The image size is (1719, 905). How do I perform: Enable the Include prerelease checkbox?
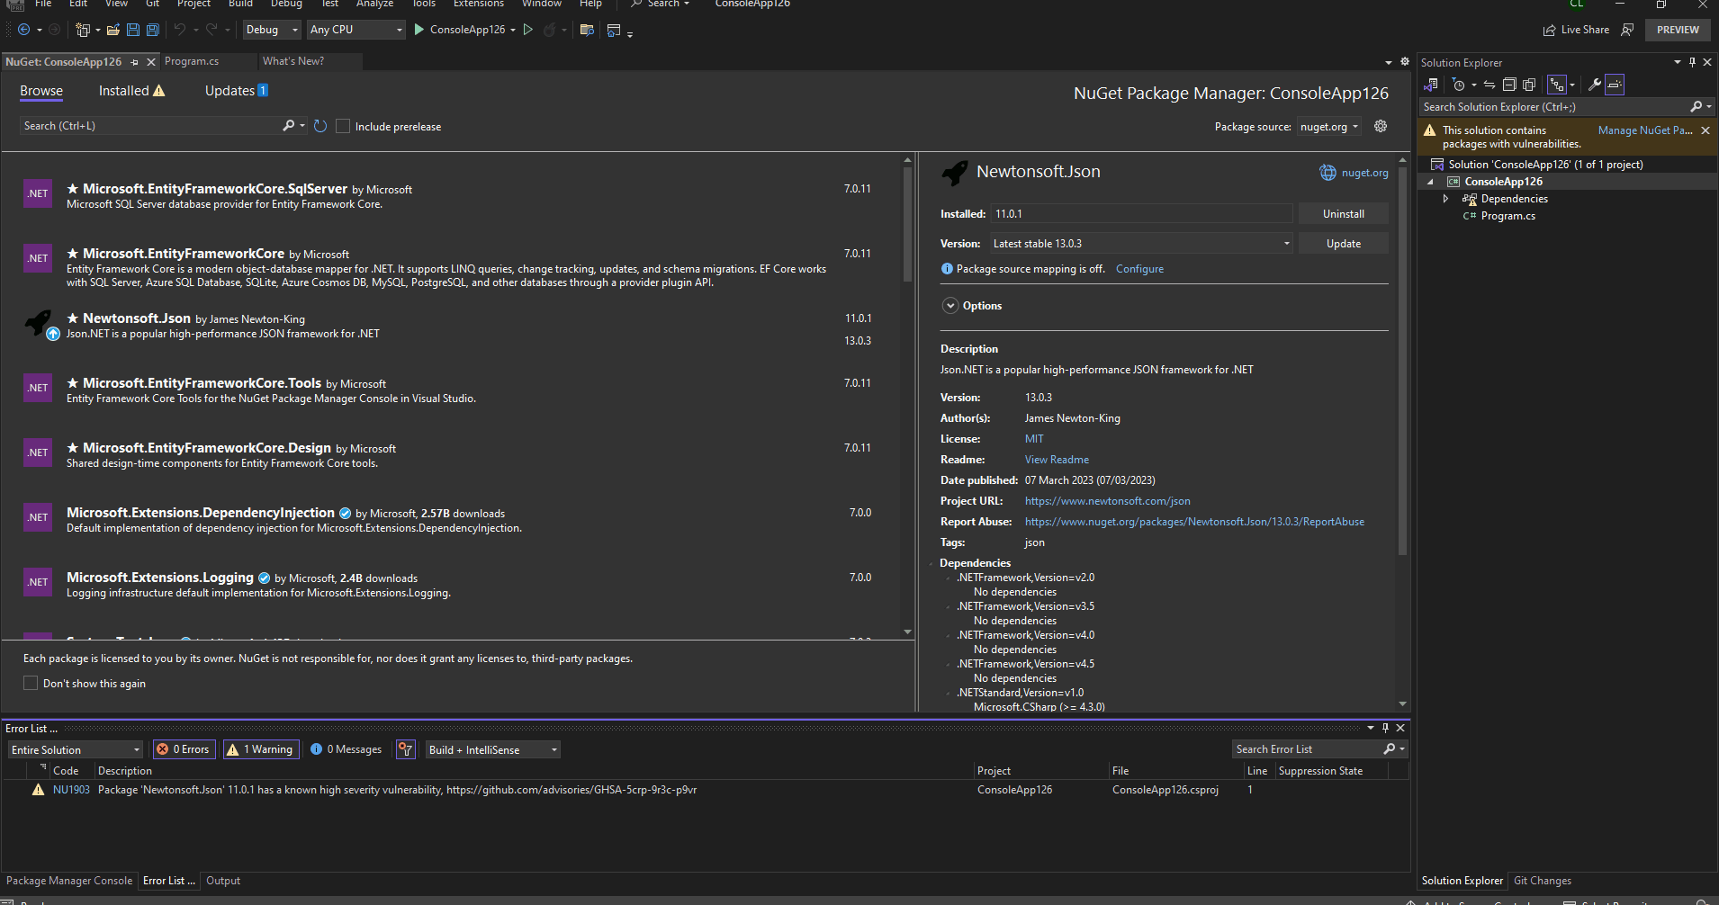tap(343, 126)
